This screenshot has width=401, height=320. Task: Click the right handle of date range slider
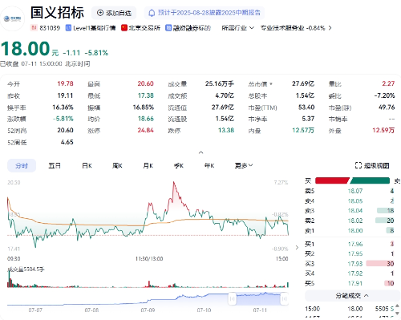(284, 298)
